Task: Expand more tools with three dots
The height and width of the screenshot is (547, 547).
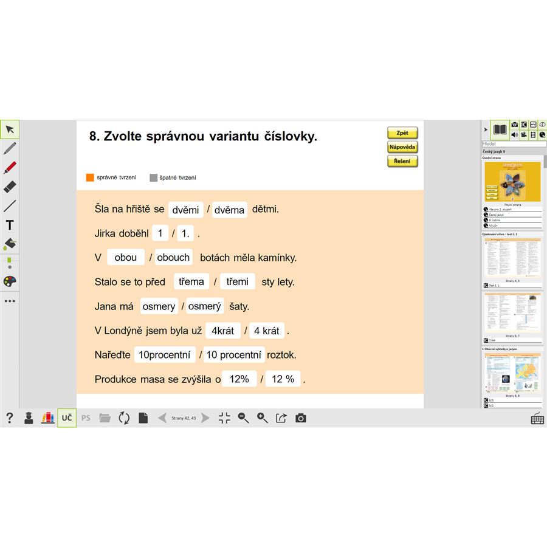Action: (10, 301)
